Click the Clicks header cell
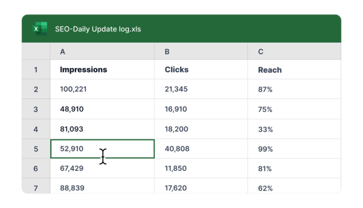Screen dimensions: 363x208 [x=201, y=70]
